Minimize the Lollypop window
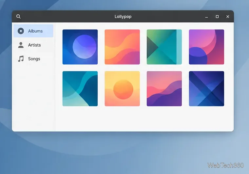249x174 pixels. pos(206,17)
